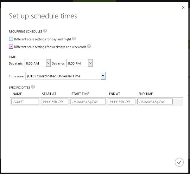Focus the NAME input field
The image size is (190, 174).
(25, 102)
